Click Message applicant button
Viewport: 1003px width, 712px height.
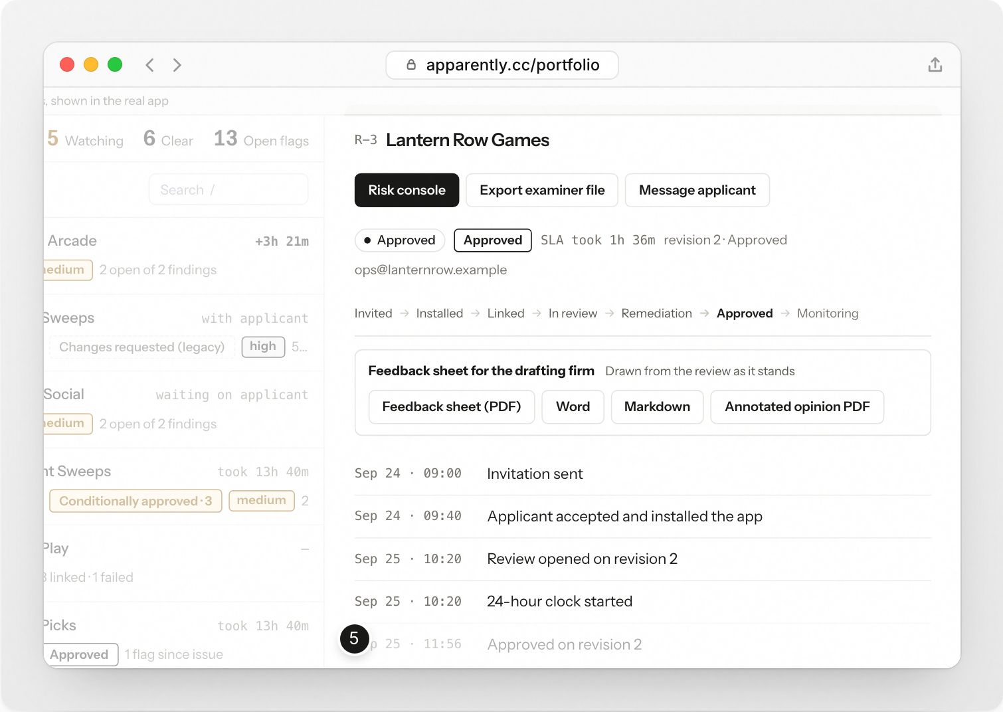pyautogui.click(x=697, y=190)
